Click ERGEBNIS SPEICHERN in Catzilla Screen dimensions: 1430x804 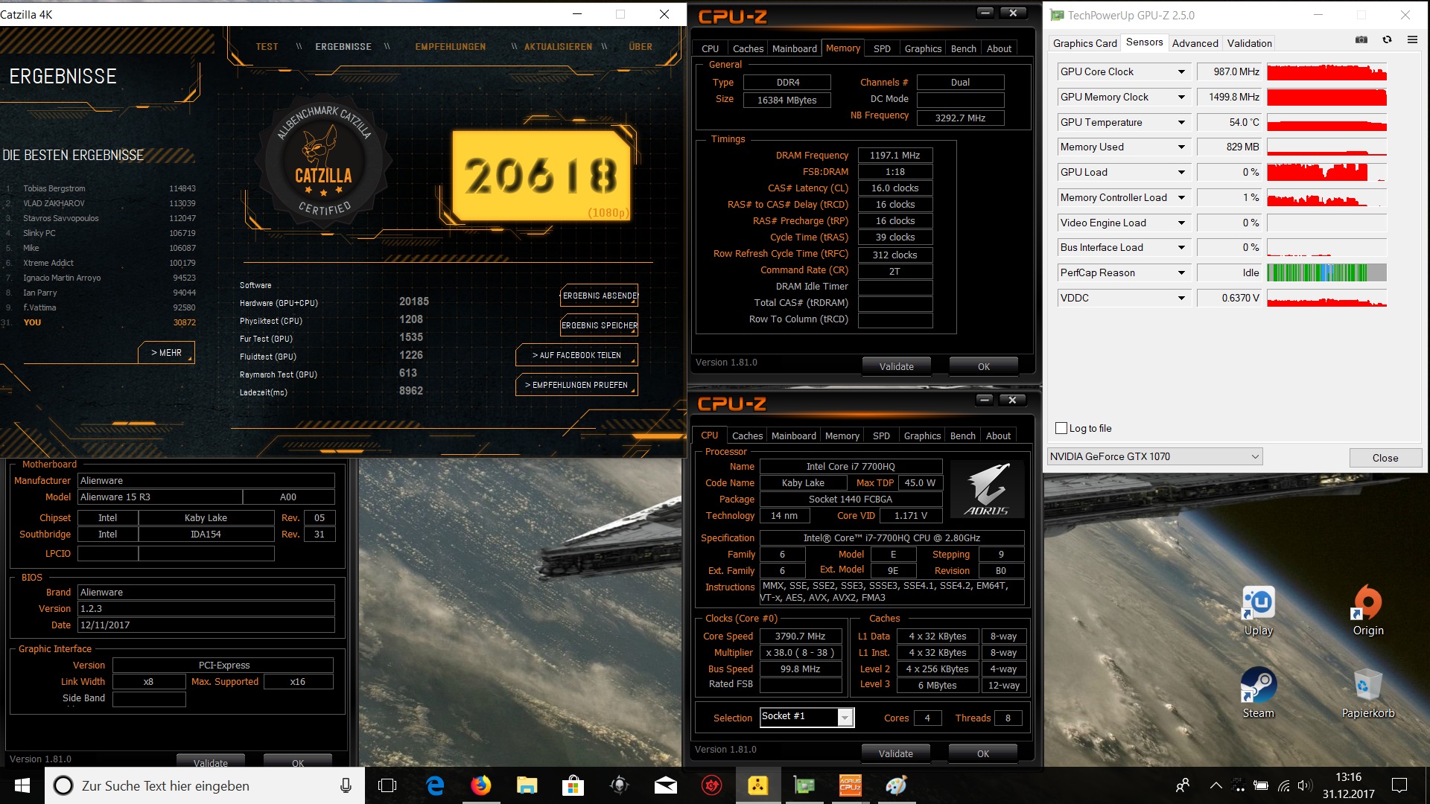(600, 325)
